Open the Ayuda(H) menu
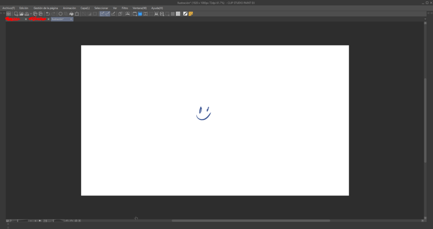Screen dimensions: 433x229 [x=157, y=8]
